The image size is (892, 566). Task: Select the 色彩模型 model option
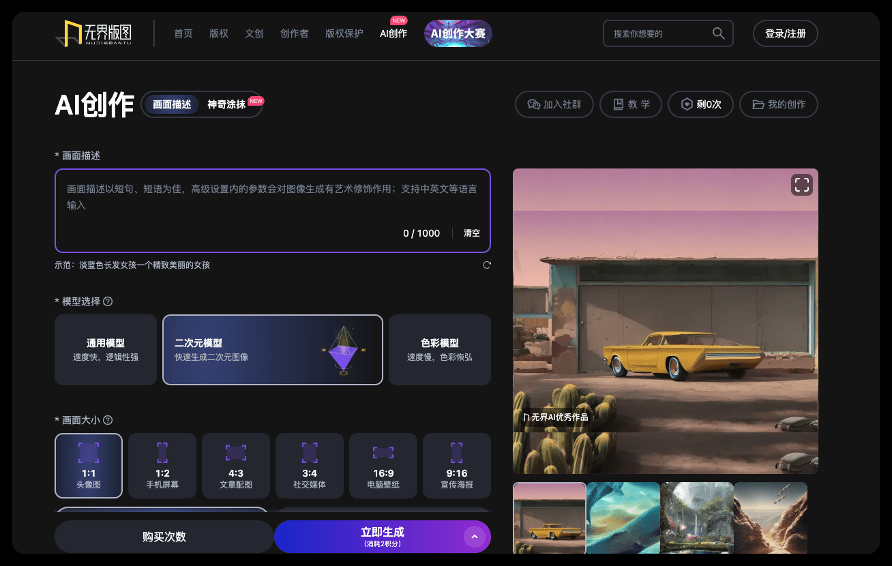[x=440, y=350]
